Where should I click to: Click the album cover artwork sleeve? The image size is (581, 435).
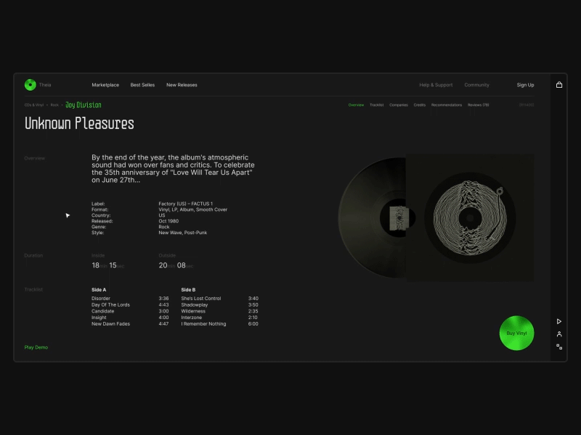tap(470, 218)
